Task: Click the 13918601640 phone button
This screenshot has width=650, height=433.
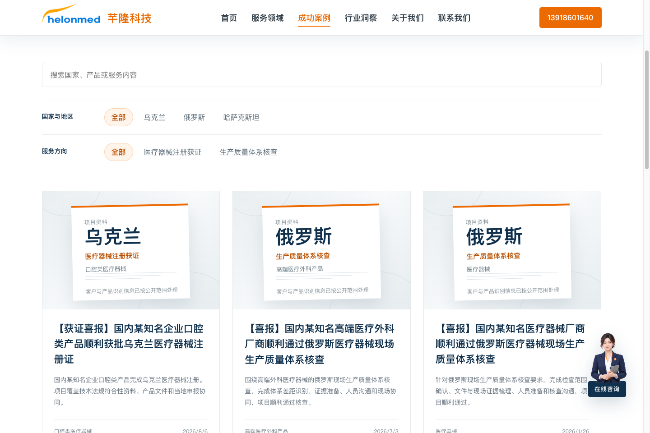Action: [x=571, y=18]
